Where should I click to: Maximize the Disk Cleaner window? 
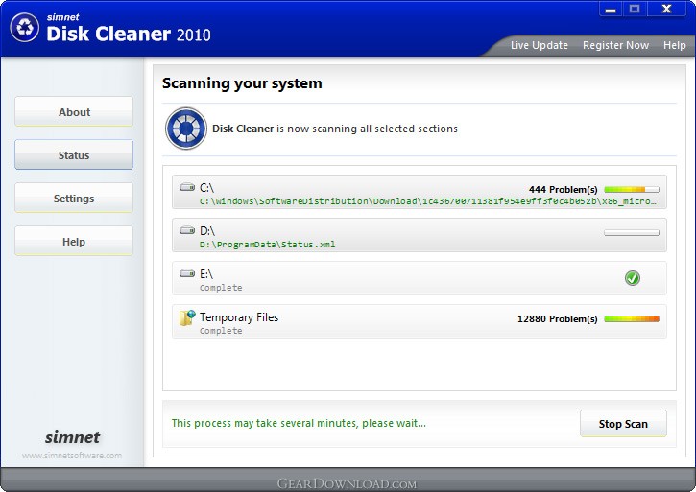coord(635,9)
